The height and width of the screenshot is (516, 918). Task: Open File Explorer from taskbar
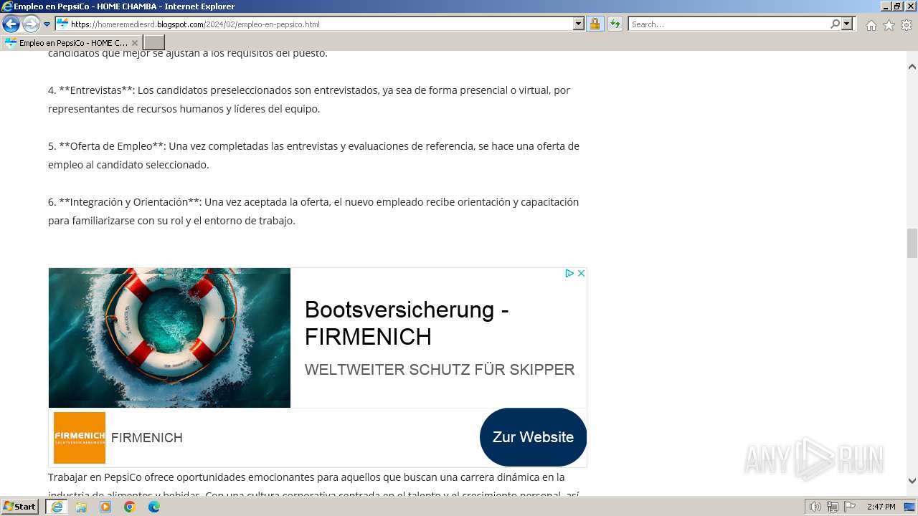point(81,507)
